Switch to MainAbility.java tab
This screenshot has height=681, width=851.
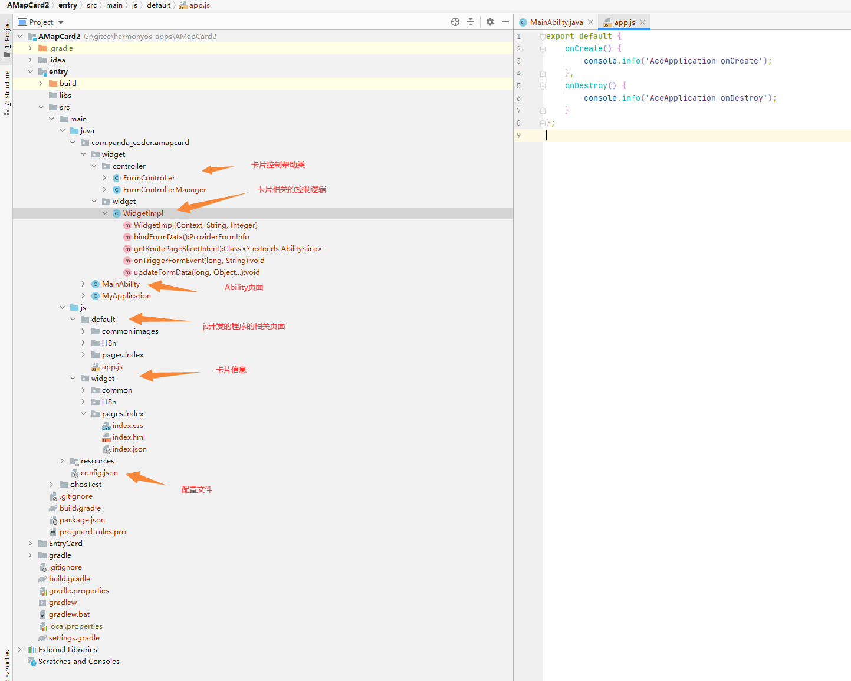tap(556, 22)
